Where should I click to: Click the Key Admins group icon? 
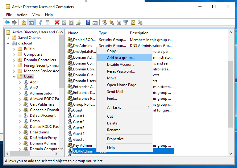click(x=70, y=145)
